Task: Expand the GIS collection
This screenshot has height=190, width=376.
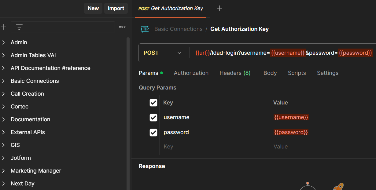Action: pos(3,145)
